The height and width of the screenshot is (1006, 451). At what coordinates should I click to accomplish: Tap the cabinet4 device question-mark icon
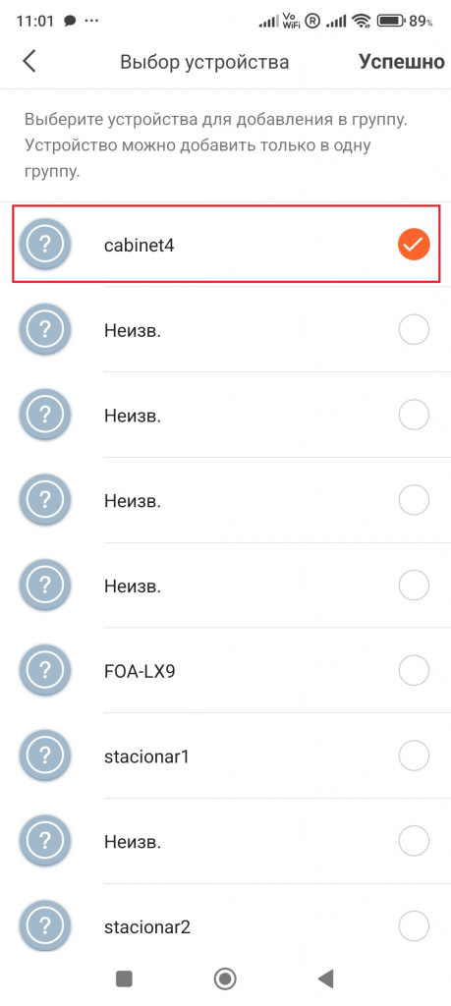[x=45, y=244]
